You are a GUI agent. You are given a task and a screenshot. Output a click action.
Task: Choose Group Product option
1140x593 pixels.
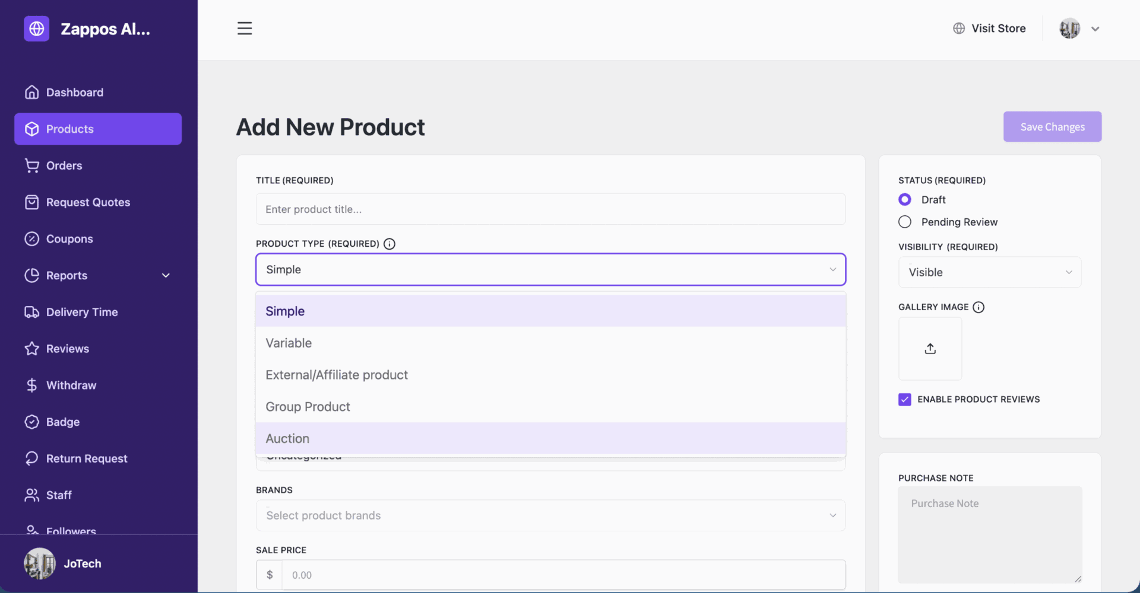tap(550, 407)
